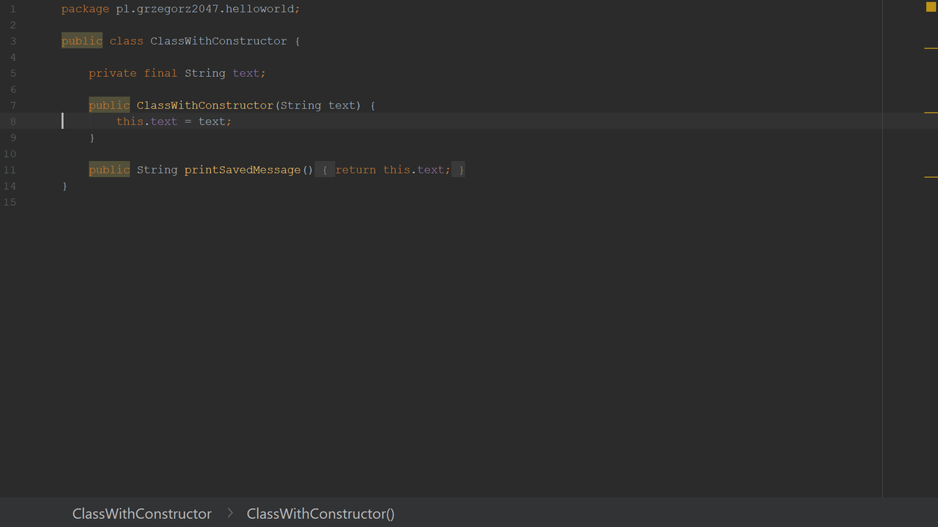Jump to the middle warning stripe mark

[x=931, y=113]
